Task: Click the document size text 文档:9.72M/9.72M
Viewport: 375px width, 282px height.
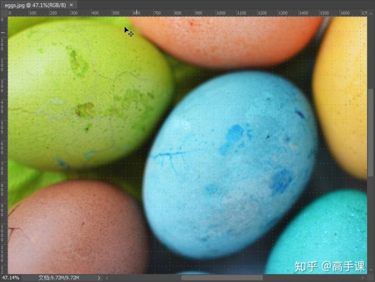Action: [59, 278]
